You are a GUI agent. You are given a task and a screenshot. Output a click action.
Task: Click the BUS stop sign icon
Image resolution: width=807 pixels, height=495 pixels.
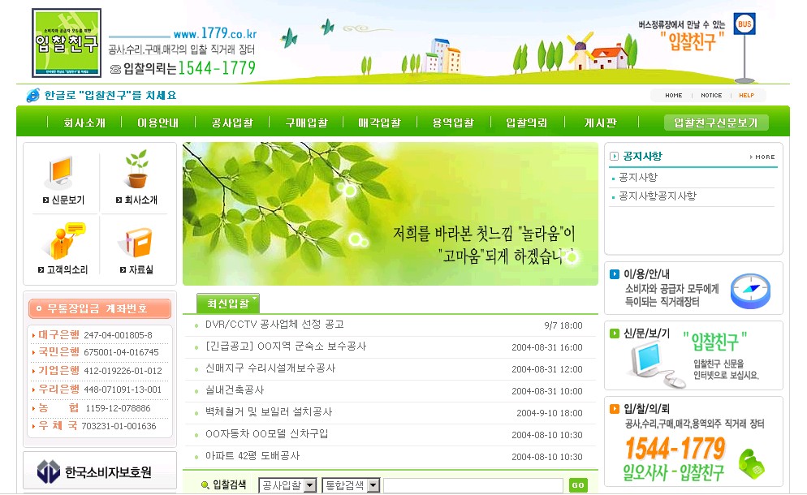pos(744,24)
